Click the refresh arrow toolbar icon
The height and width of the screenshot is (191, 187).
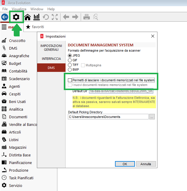(x=46, y=17)
